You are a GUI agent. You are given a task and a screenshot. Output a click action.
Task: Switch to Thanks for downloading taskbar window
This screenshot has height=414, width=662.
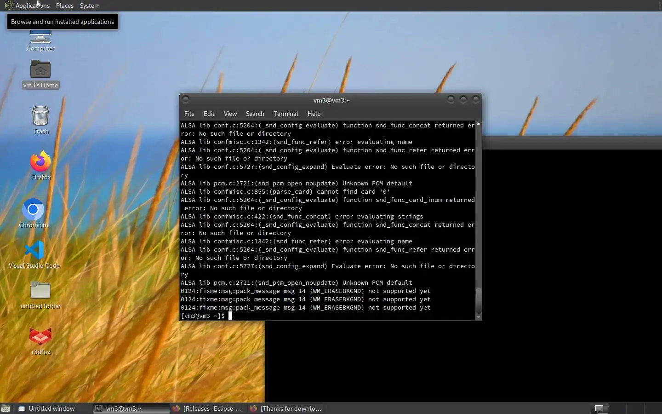tap(285, 408)
